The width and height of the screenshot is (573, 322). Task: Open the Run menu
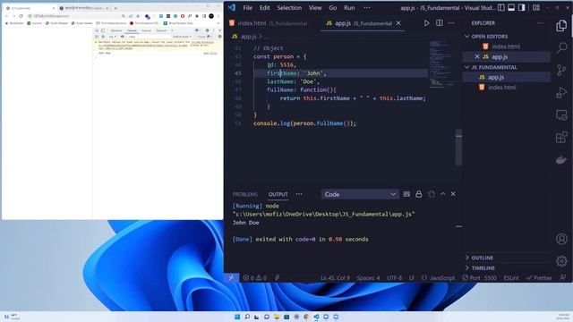[349, 8]
